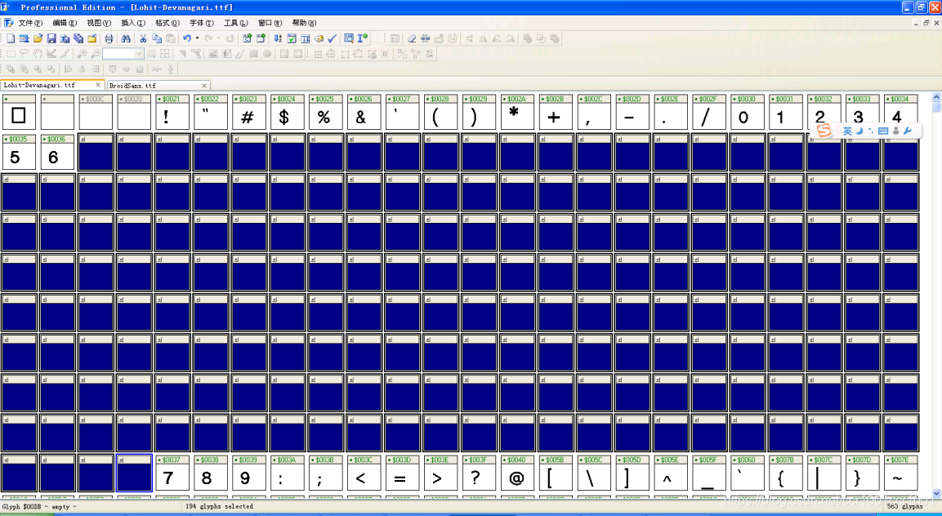Select the eraser icon in toolbar
942x516 pixels.
coord(412,38)
